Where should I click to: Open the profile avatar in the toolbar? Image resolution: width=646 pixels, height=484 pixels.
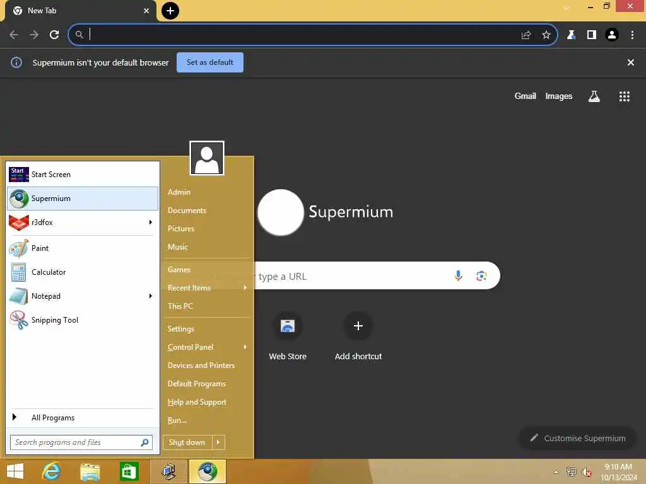coord(612,35)
